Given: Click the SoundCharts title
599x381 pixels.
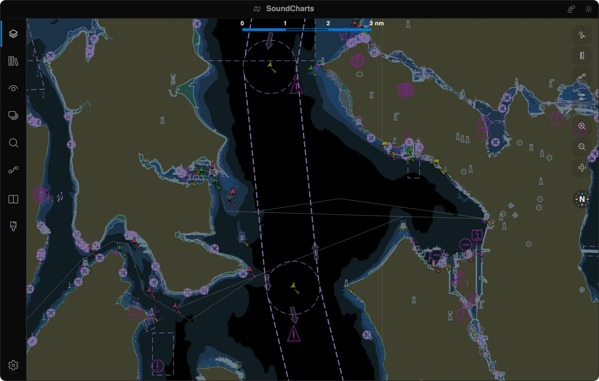Looking at the screenshot, I should pyautogui.click(x=290, y=9).
